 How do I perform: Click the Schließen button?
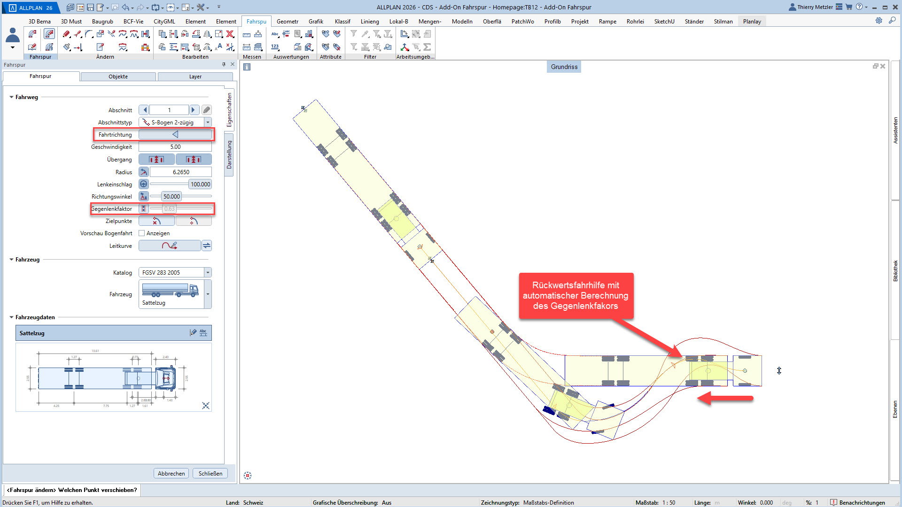(x=210, y=474)
